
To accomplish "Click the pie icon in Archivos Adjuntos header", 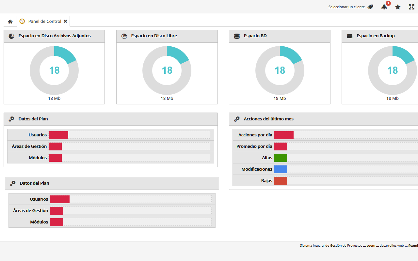I will pyautogui.click(x=11, y=36).
